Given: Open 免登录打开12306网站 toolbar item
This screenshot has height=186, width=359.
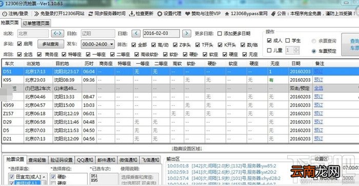Looking at the screenshot, I should click(59, 14).
